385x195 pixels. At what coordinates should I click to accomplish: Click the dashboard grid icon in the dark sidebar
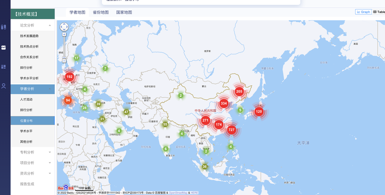(x=3, y=67)
